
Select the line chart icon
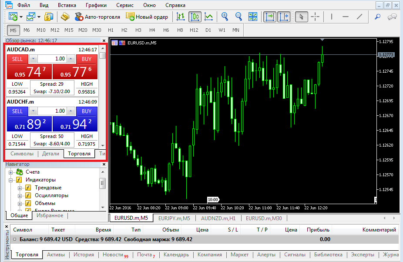click(x=209, y=17)
